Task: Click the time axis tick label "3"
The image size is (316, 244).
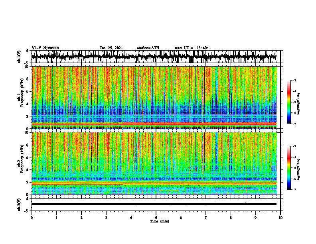Action: coord(106,218)
